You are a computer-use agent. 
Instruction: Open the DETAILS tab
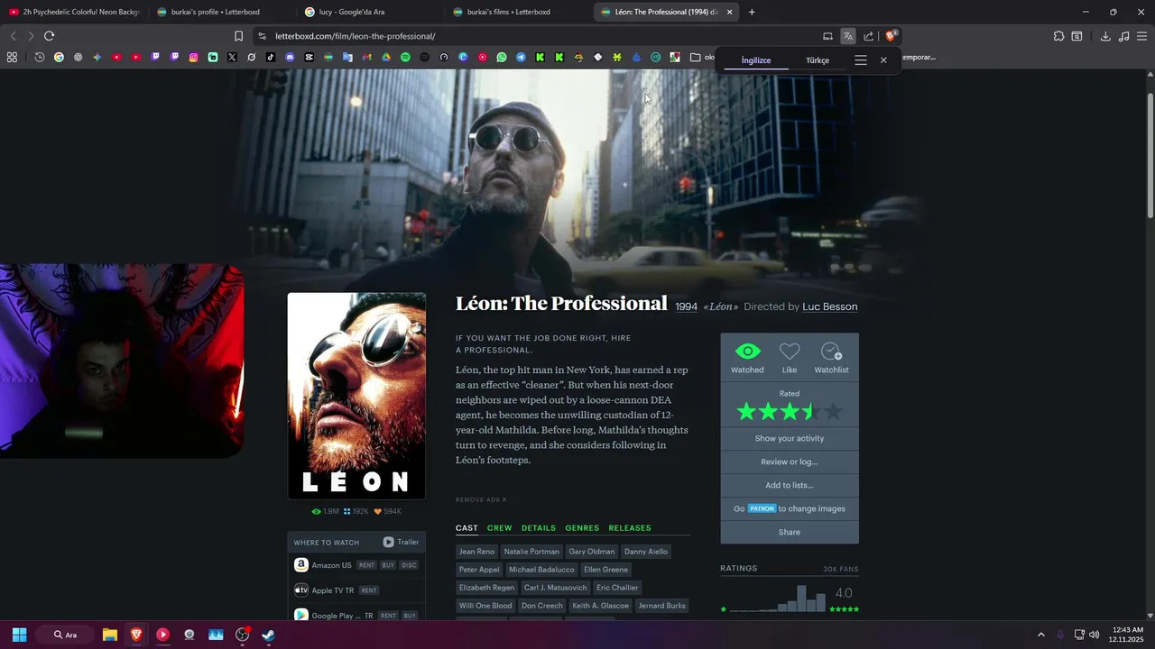539,528
